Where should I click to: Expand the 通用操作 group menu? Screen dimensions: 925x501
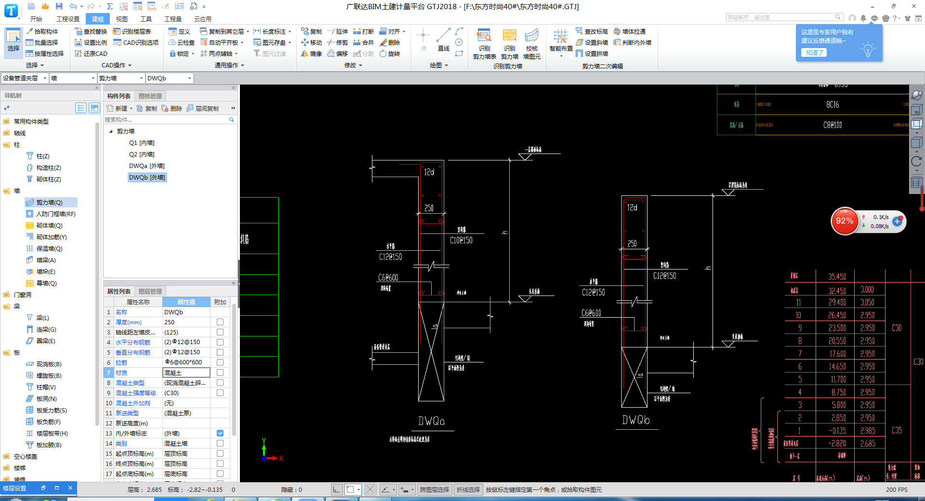[x=229, y=65]
